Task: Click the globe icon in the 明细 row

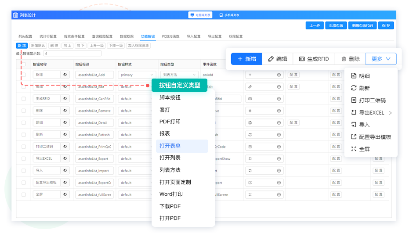Action: 65,122
